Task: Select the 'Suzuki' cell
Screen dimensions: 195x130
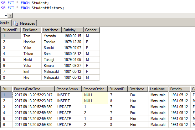Action: [52, 48]
